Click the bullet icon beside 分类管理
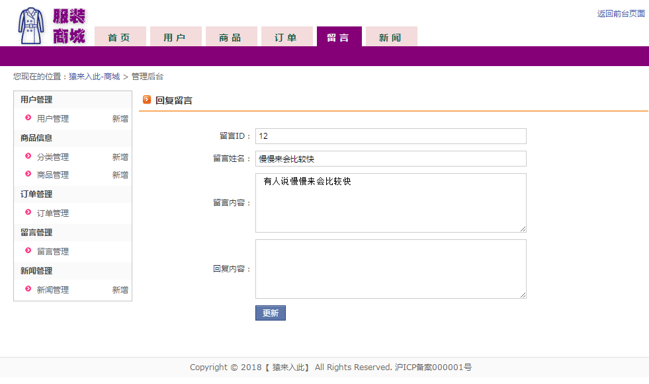 click(x=28, y=156)
